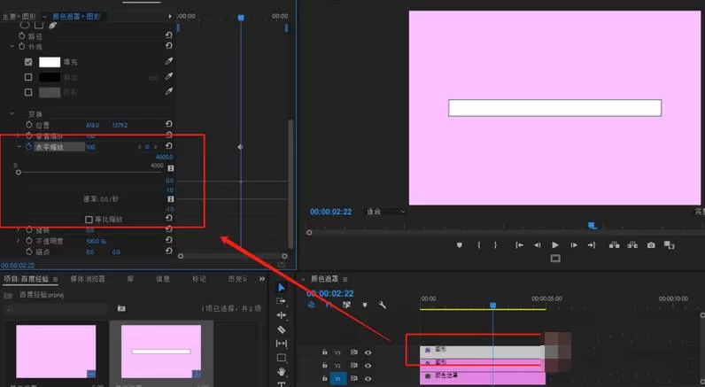
Task: Show more project panel tabs
Action: (x=261, y=279)
